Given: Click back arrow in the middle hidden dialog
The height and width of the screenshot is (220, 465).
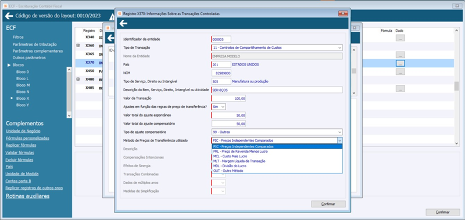Looking at the screenshot, I should click(110, 38).
